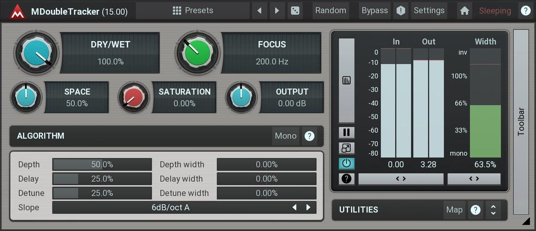Open the vertical Toolbar strip

coord(521,122)
